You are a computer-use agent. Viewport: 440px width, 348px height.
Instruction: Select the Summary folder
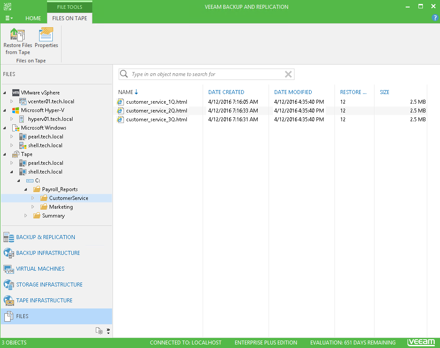click(53, 216)
